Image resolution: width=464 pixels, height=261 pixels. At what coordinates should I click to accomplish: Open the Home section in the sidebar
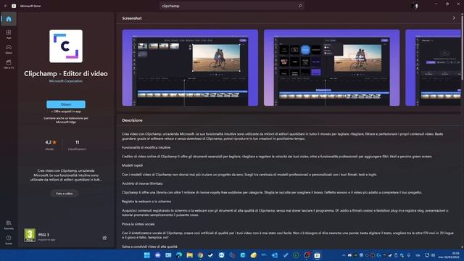click(9, 19)
